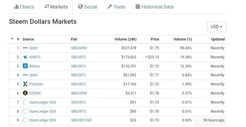Toggle sort arrow in the table header

point(12,38)
